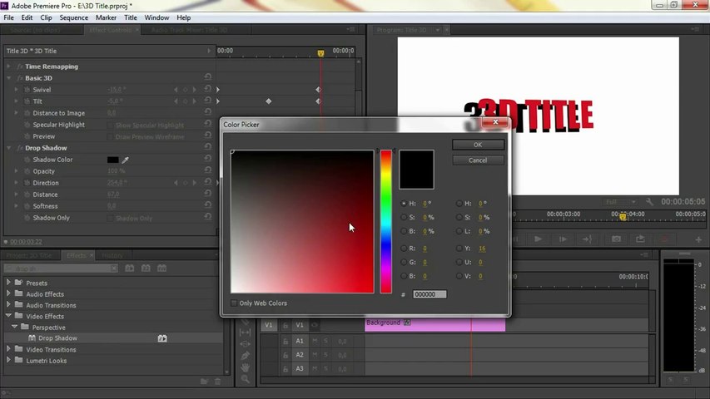Viewport: 710px width, 399px height.
Task: Click the Effect Controls playhead marker
Action: click(320, 53)
